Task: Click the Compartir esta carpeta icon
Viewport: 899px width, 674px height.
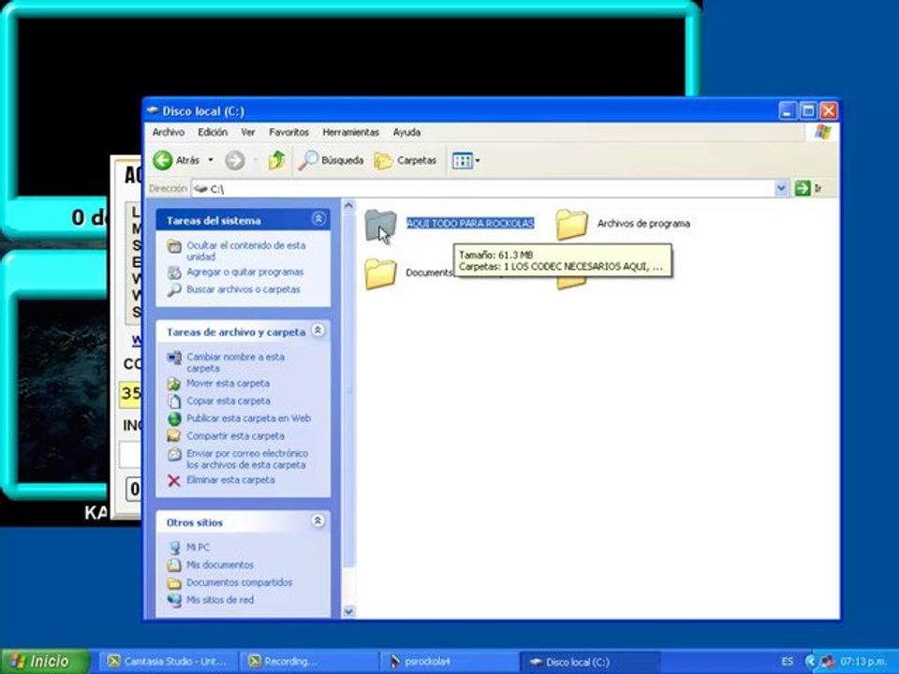Action: click(x=174, y=436)
